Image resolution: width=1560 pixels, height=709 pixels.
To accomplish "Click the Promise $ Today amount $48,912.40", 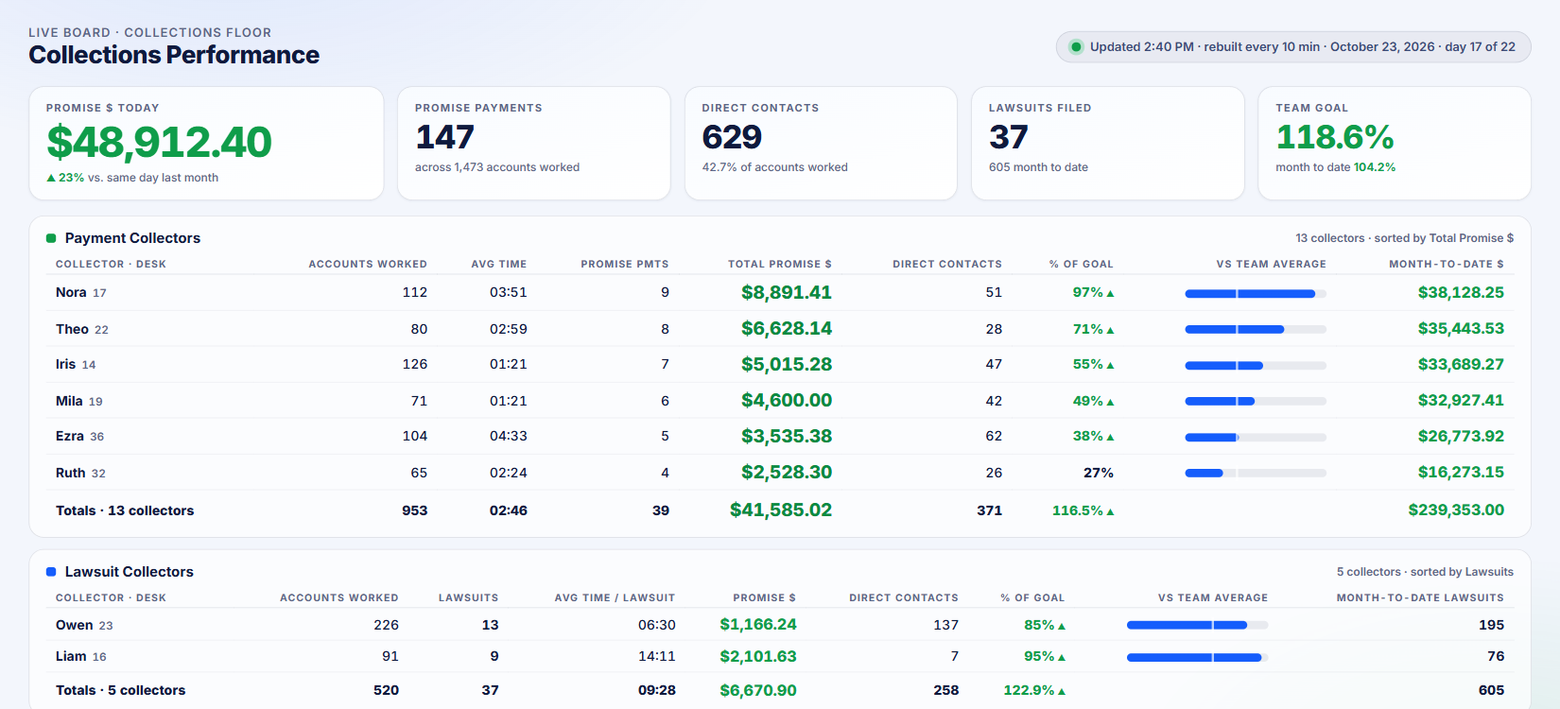I will tap(159, 143).
